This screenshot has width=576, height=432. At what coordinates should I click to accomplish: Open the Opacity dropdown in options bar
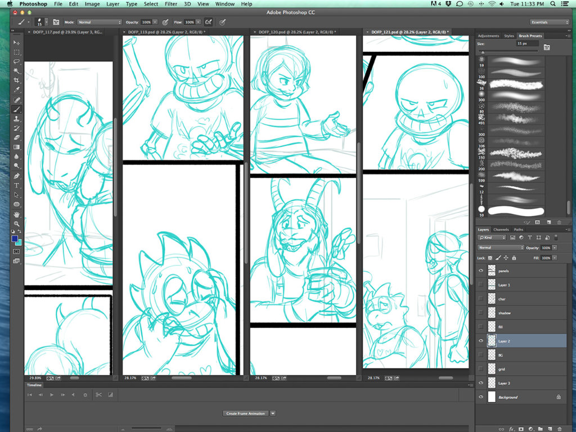(x=155, y=22)
